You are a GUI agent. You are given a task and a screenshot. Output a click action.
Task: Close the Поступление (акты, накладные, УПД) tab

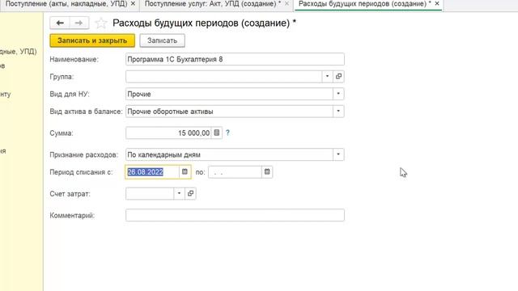tap(133, 3)
